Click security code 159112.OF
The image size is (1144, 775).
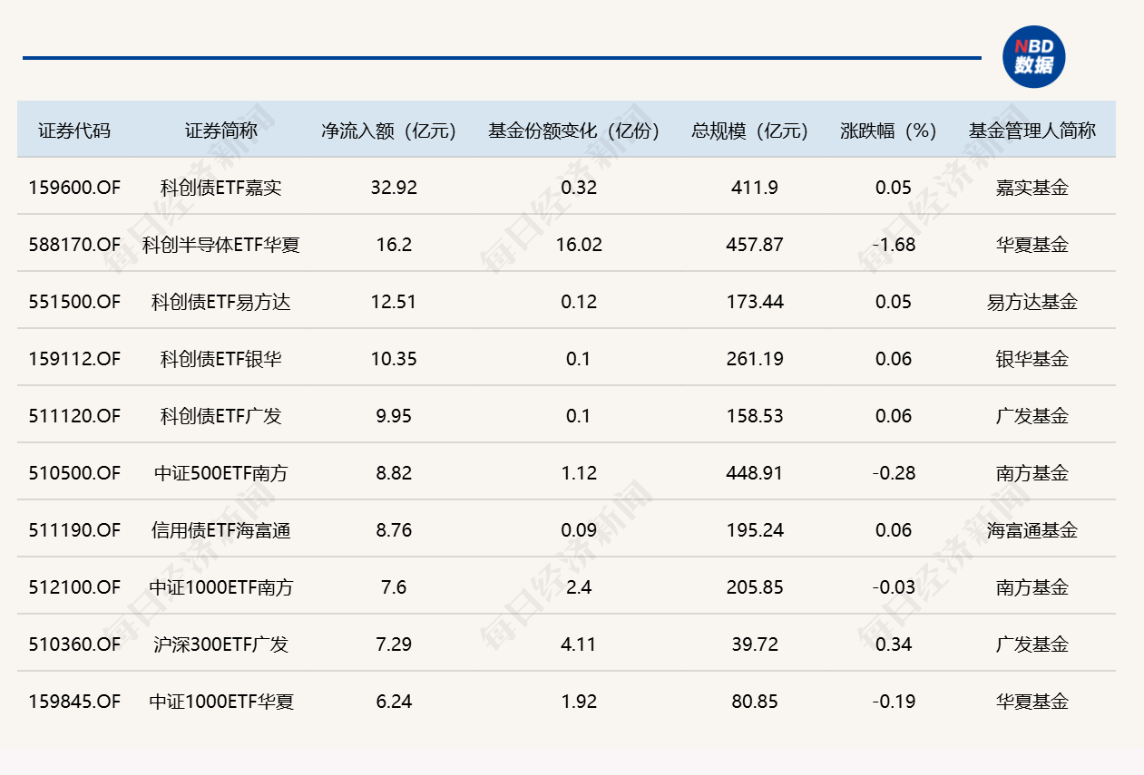click(74, 359)
